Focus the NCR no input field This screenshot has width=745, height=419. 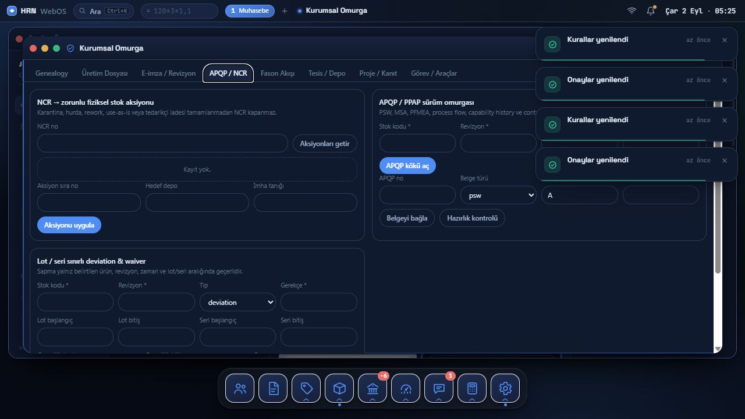click(162, 143)
